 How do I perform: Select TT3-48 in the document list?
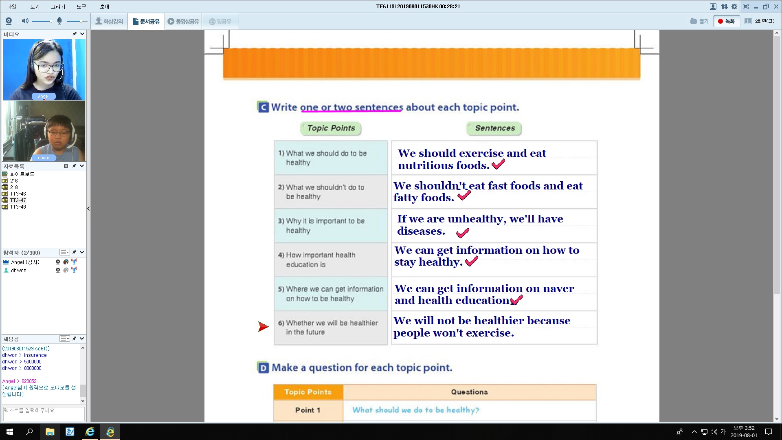tap(18, 207)
